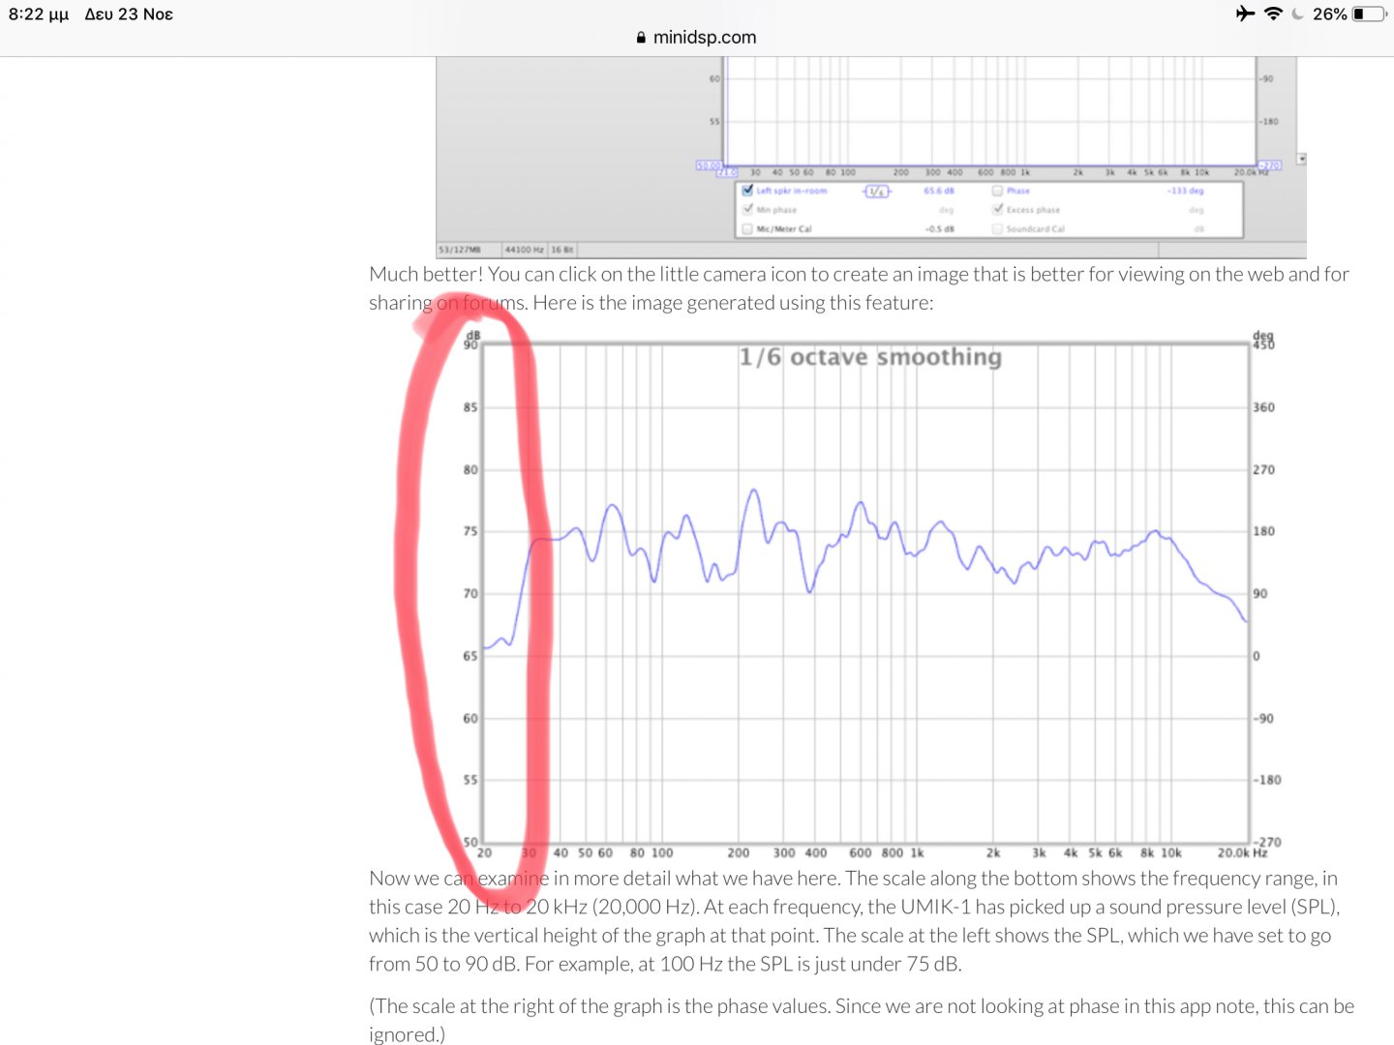The image size is (1394, 1045).
Task: Click the small down arrow right of the upper graph
Action: [x=1301, y=159]
